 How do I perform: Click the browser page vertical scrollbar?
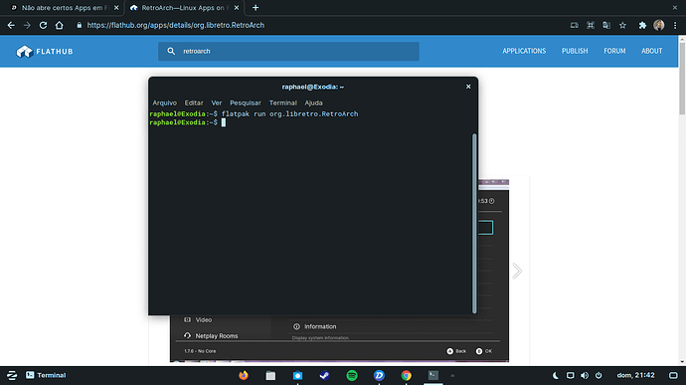[x=682, y=79]
